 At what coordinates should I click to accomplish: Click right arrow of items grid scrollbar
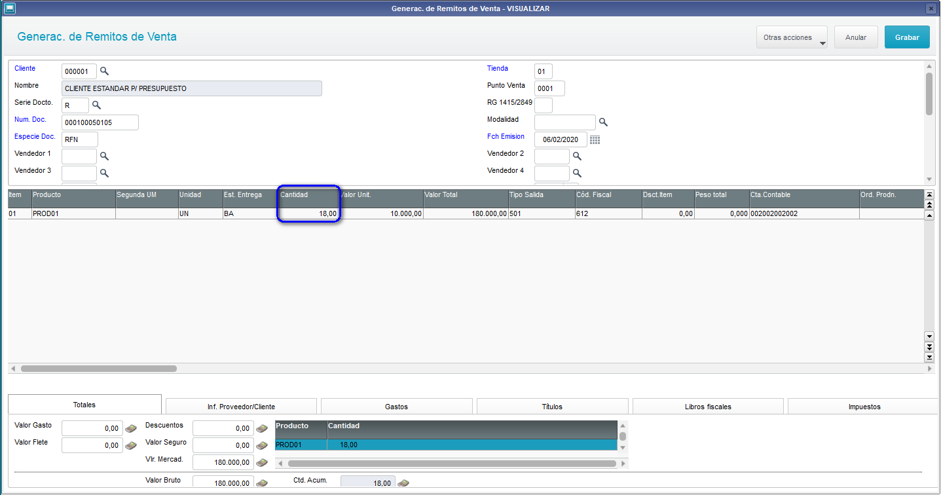[930, 369]
